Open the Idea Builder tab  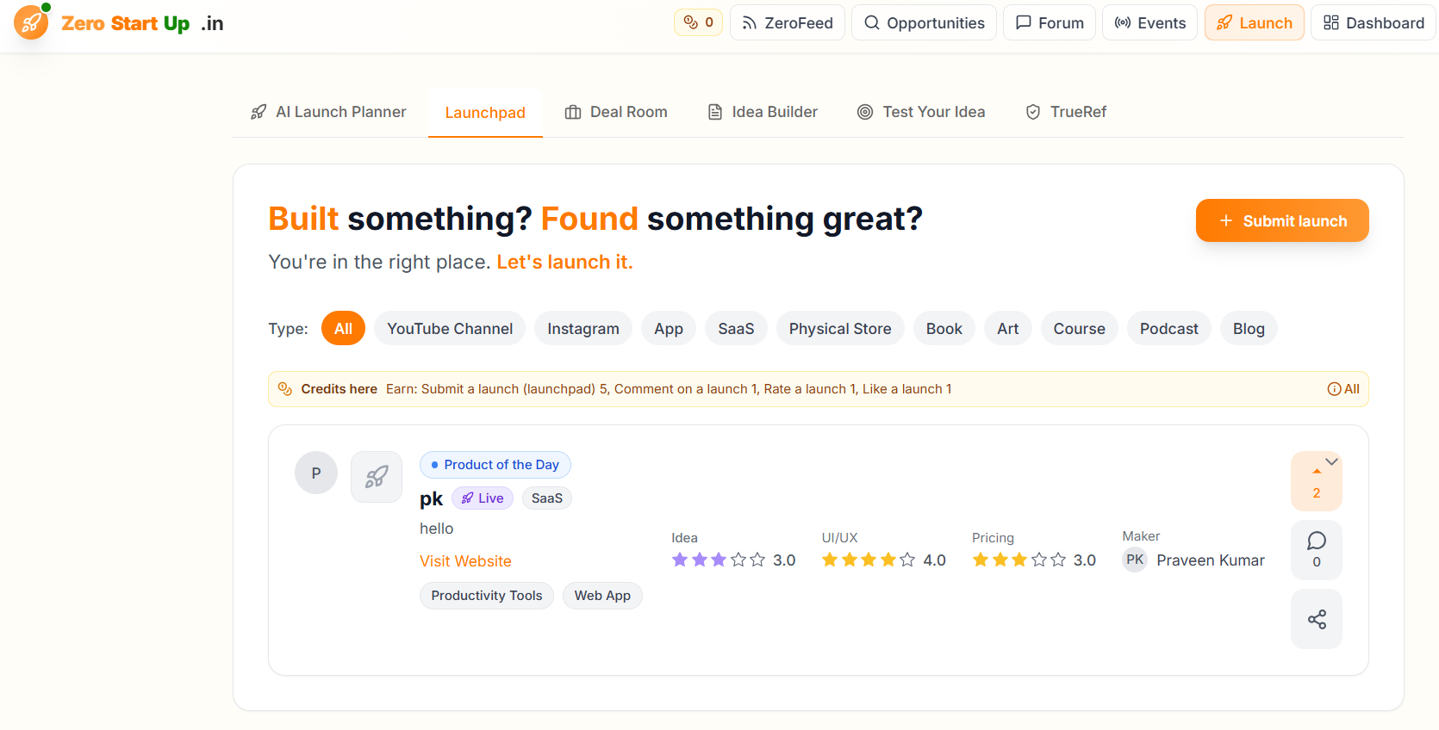[x=763, y=112]
